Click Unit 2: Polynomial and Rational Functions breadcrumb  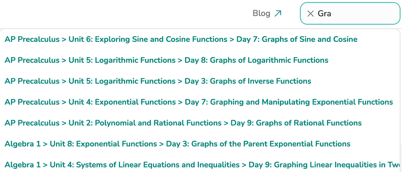145,123
